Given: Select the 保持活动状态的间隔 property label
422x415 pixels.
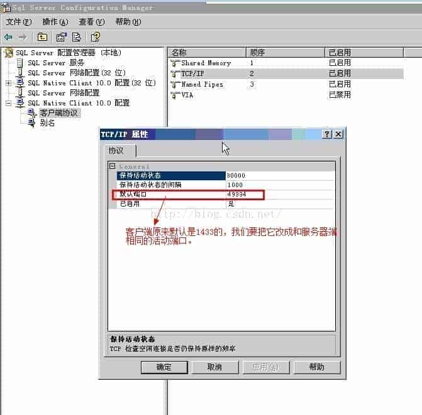Looking at the screenshot, I should click(150, 185).
